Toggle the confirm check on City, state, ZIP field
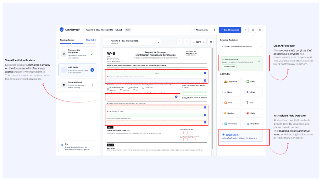 tap(205, 115)
